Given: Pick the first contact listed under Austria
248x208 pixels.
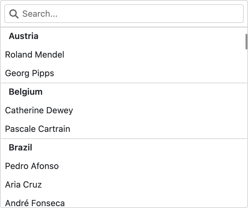Looking at the screenshot, I should [35, 55].
